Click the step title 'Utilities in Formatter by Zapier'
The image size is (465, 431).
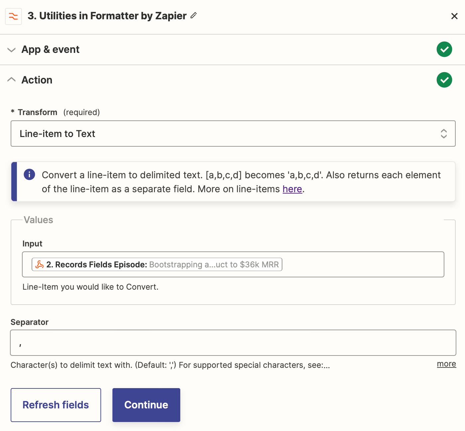coord(106,16)
